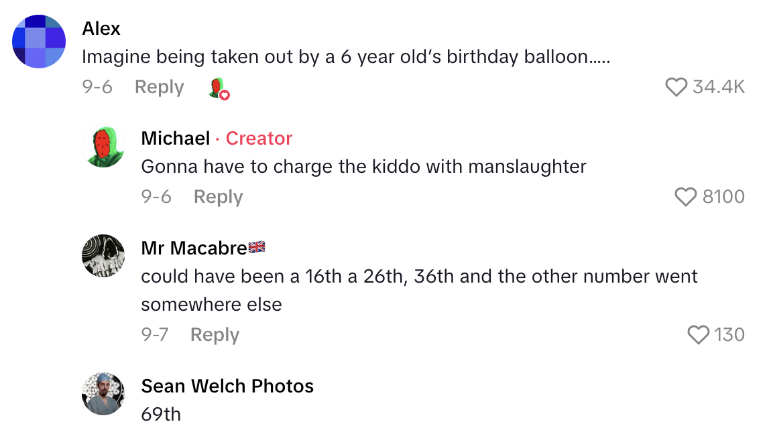Open Alex's pixelated blue avatar
Image resolution: width=771 pixels, height=434 pixels.
tap(39, 42)
